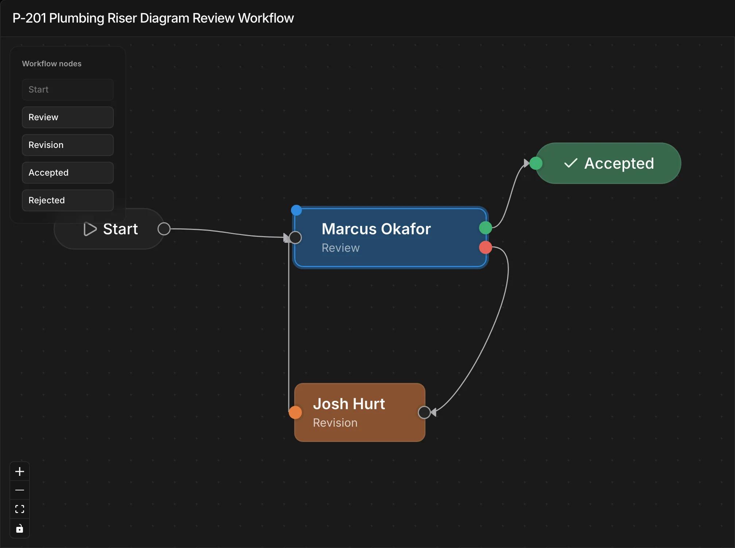735x548 pixels.
Task: Click the zoom out minus button
Action: [20, 490]
